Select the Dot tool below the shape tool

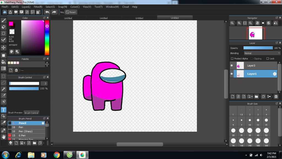[x=3, y=40]
